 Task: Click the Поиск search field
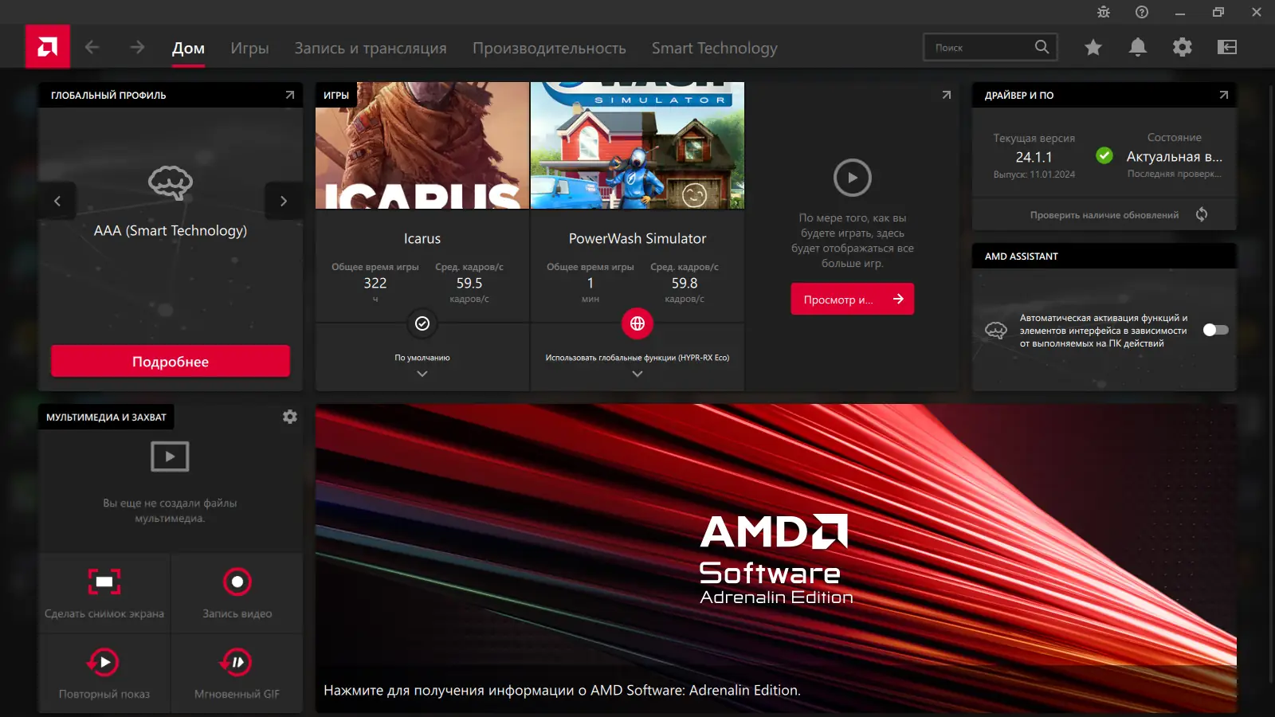pyautogui.click(x=991, y=47)
